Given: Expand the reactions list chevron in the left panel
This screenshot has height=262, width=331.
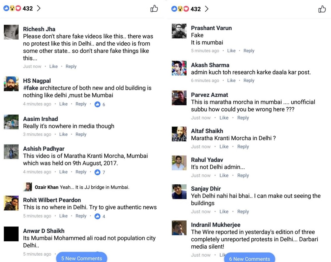Looking at the screenshot, I should [x=39, y=8].
